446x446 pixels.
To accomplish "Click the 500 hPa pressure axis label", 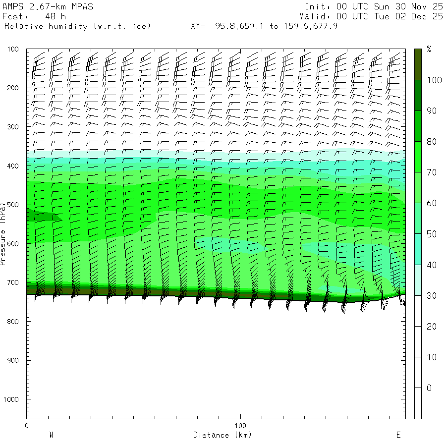I will [x=13, y=205].
